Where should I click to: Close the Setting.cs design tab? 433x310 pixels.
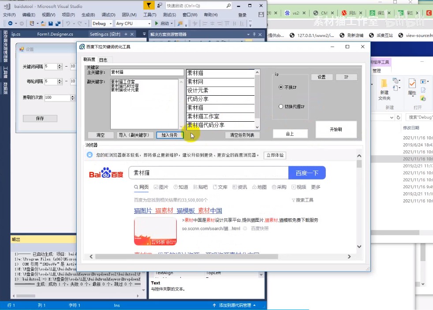(x=132, y=34)
